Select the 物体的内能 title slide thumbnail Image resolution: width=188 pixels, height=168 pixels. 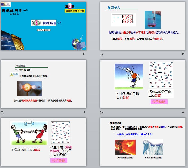click(x=44, y=26)
